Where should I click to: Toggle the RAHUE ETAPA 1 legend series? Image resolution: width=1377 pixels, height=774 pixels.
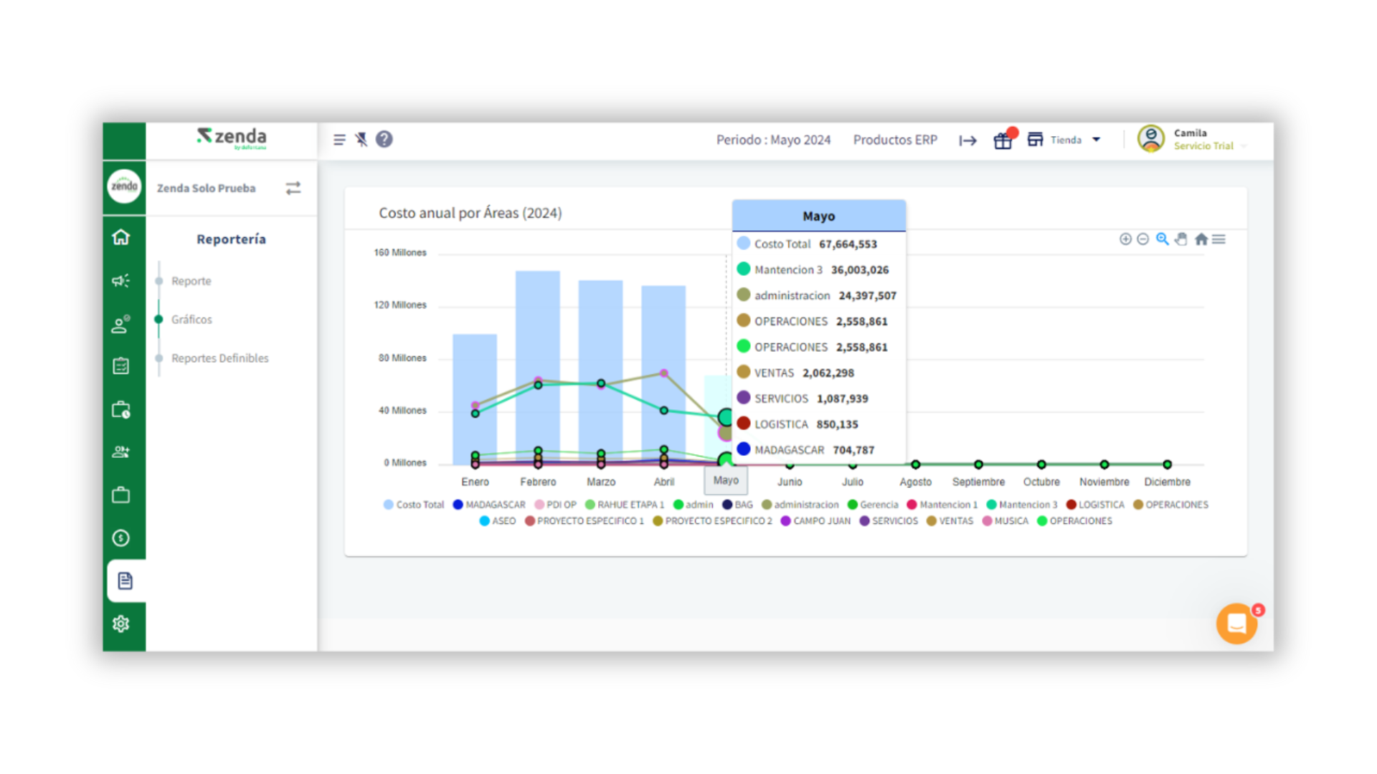(625, 505)
